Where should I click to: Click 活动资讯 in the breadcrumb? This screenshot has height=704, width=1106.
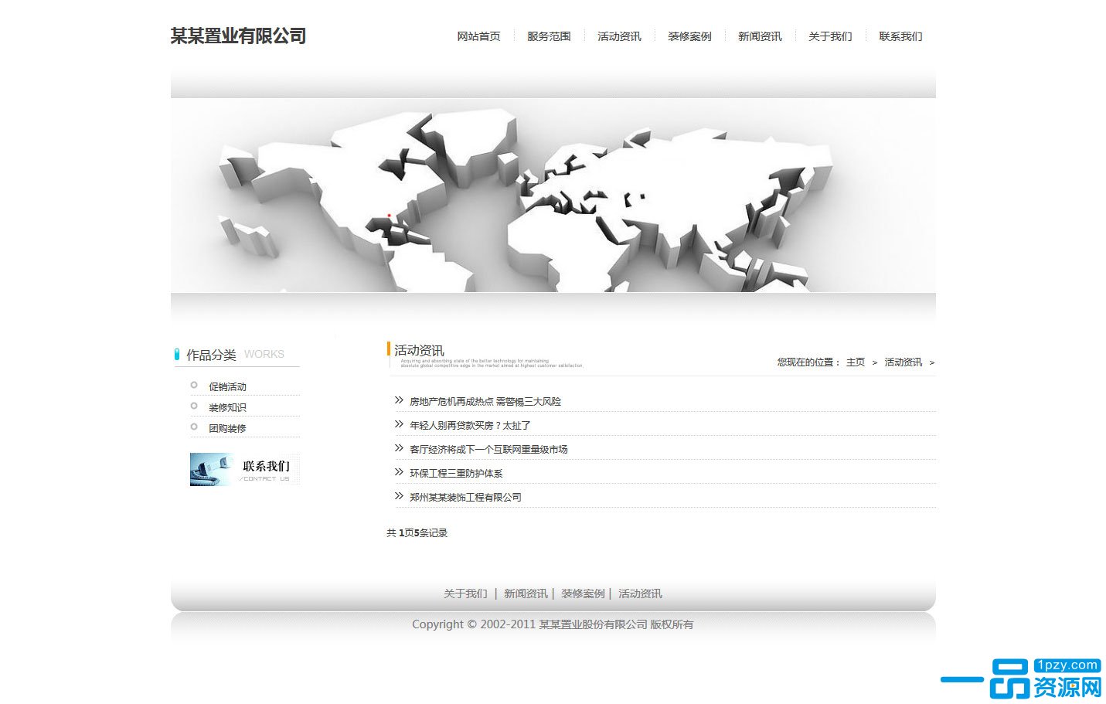(x=904, y=362)
